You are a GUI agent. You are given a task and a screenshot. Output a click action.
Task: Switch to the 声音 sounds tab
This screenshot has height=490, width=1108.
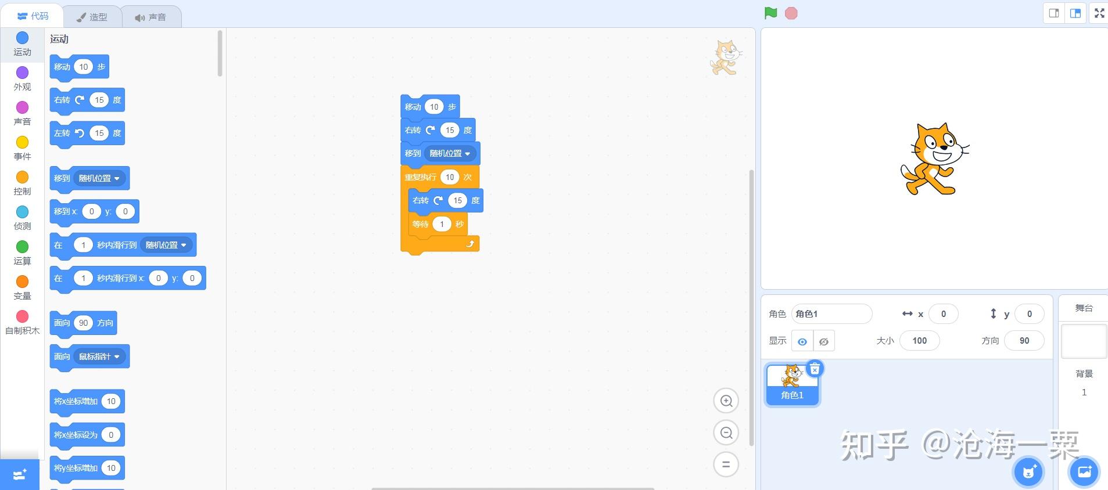[150, 17]
